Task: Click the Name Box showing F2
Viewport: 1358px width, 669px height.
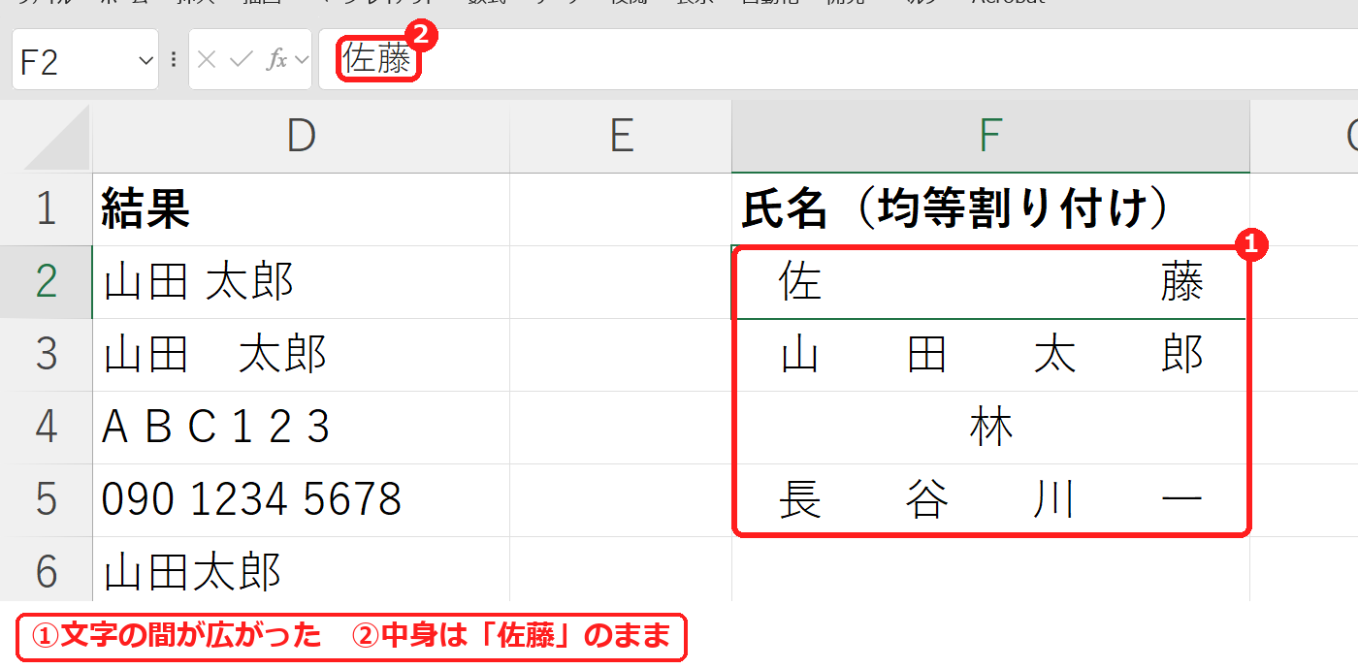Action: pyautogui.click(x=85, y=60)
